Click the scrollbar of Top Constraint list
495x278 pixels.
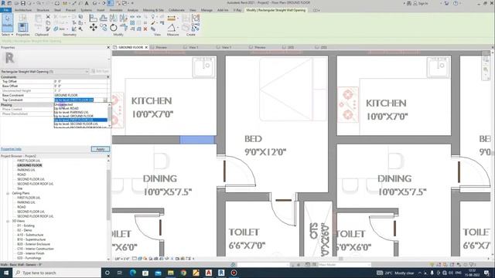[110, 115]
